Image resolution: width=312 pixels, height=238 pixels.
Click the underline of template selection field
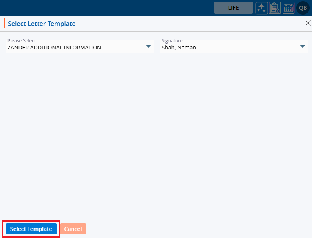click(79, 53)
